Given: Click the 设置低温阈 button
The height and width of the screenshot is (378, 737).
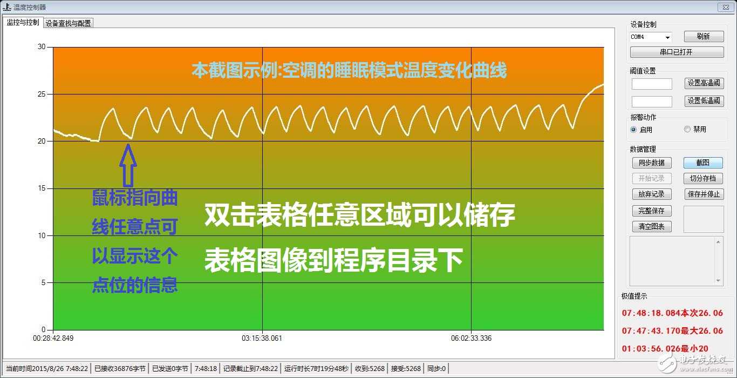Looking at the screenshot, I should (x=704, y=101).
